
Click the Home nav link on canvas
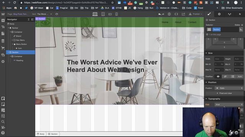point(165,22)
